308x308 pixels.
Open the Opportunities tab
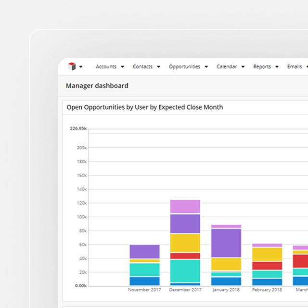pos(184,67)
